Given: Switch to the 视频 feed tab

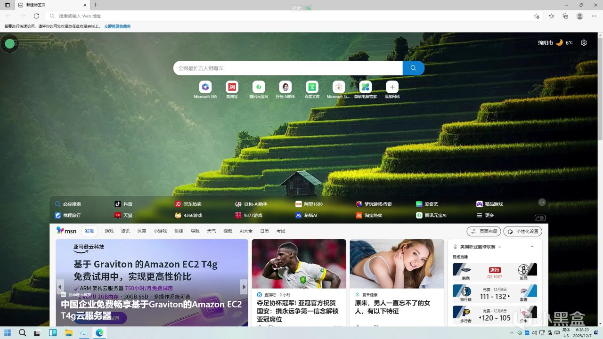Looking at the screenshot, I should 228,231.
